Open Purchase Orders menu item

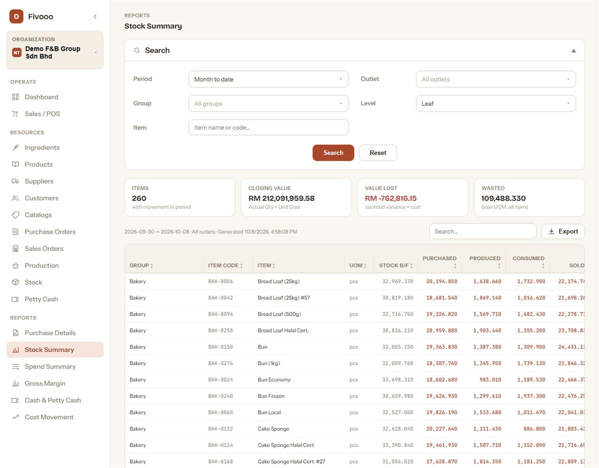click(x=55, y=232)
